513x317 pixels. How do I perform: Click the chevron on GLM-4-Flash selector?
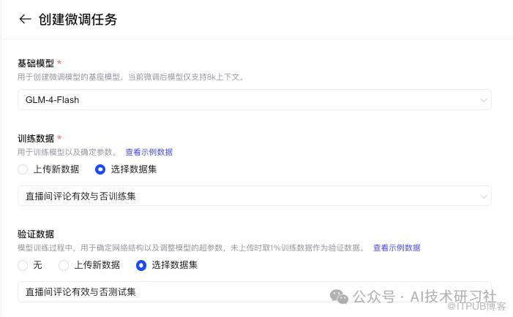(483, 100)
